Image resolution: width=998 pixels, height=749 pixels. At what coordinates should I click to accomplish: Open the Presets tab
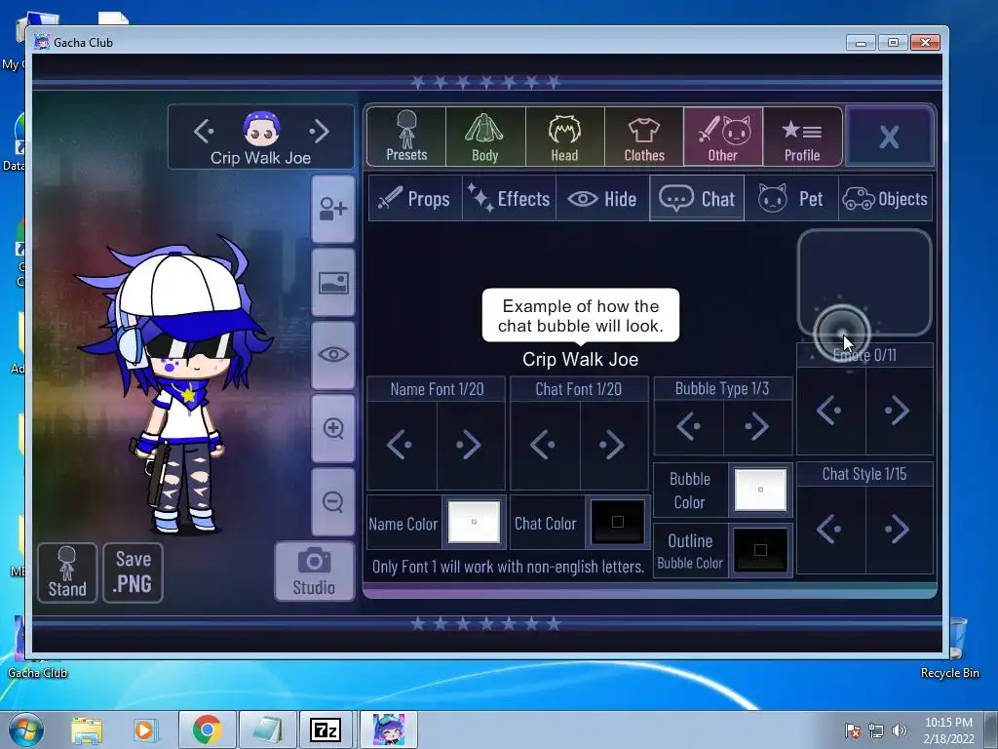tap(406, 137)
